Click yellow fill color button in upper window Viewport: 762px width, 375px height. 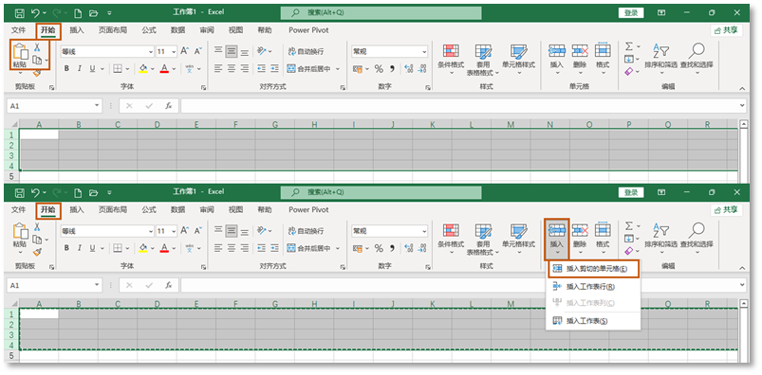(x=143, y=69)
